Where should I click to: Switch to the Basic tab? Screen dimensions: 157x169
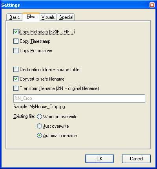point(15,17)
